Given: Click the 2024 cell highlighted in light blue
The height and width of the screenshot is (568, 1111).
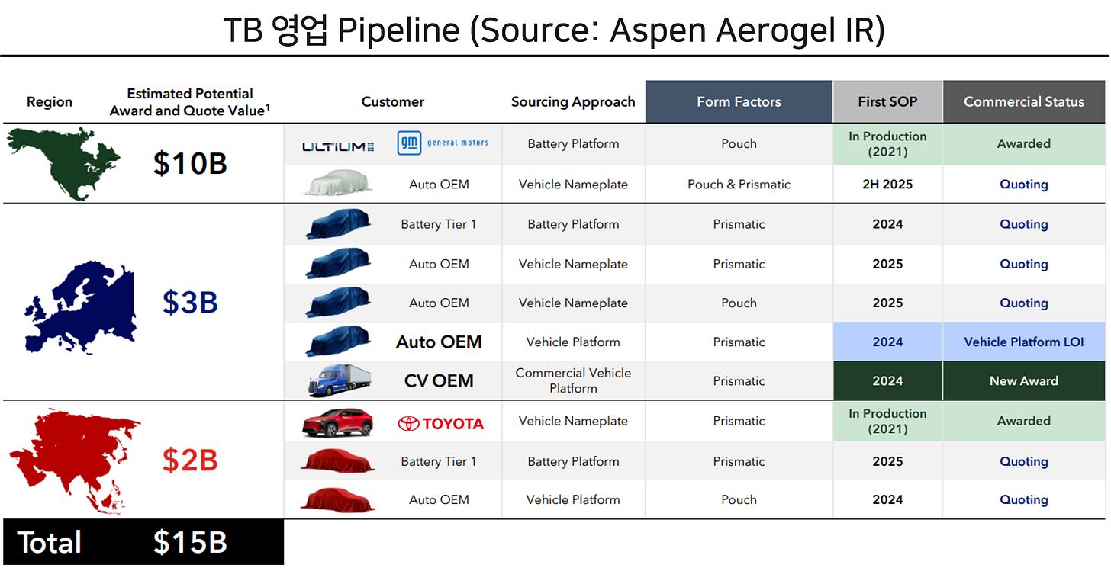Looking at the screenshot, I should point(887,342).
